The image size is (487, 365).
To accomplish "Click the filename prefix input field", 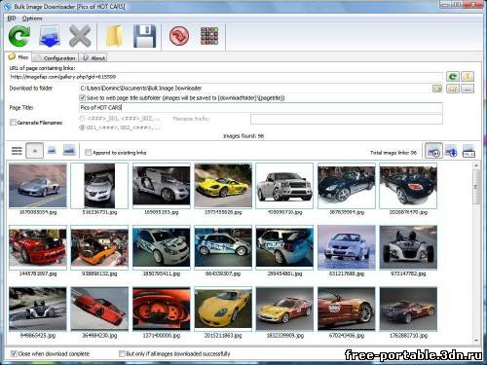I will pyautogui.click(x=347, y=119).
